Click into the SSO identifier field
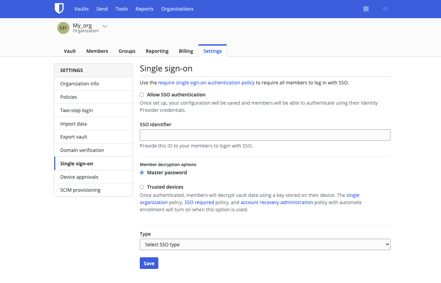This screenshot has height=283, width=441. pos(265,135)
